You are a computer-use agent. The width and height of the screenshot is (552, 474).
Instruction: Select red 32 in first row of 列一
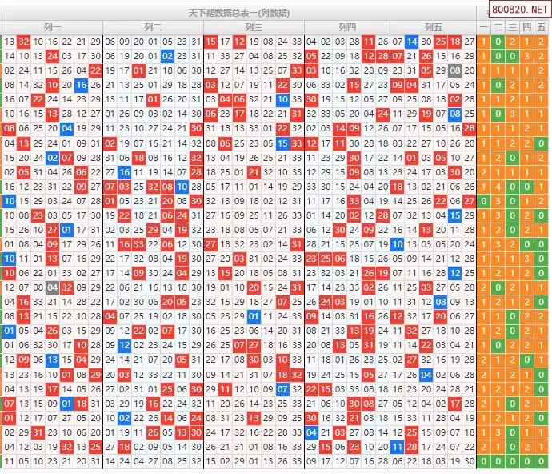tap(23, 42)
